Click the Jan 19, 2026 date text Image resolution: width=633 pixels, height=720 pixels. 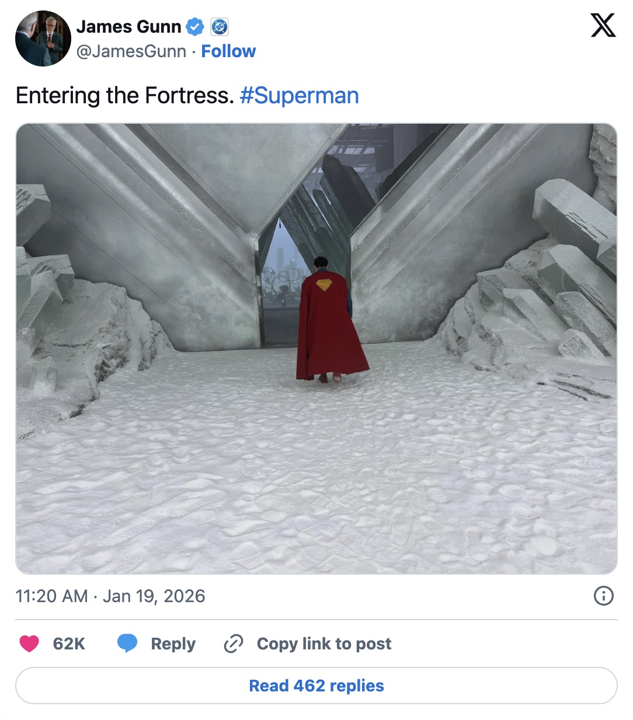pos(154,596)
